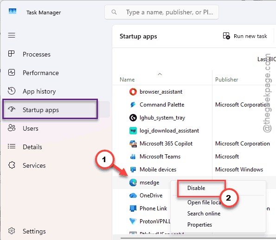276x240 pixels.
Task: Click the Microsoft 365 Copilot icon
Action: point(133,144)
